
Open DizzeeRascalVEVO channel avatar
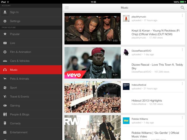[126, 52]
